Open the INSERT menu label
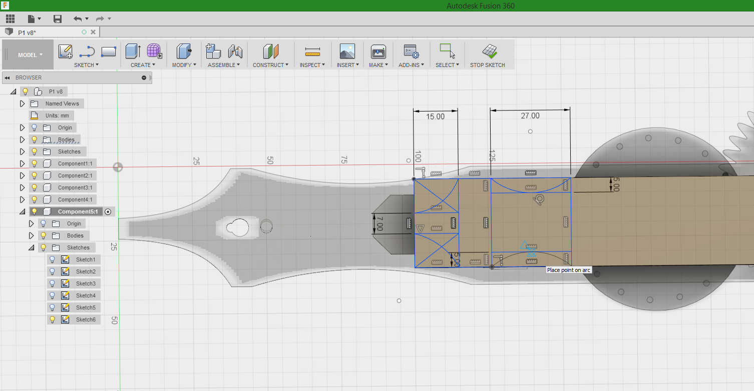The width and height of the screenshot is (754, 391). pos(347,65)
